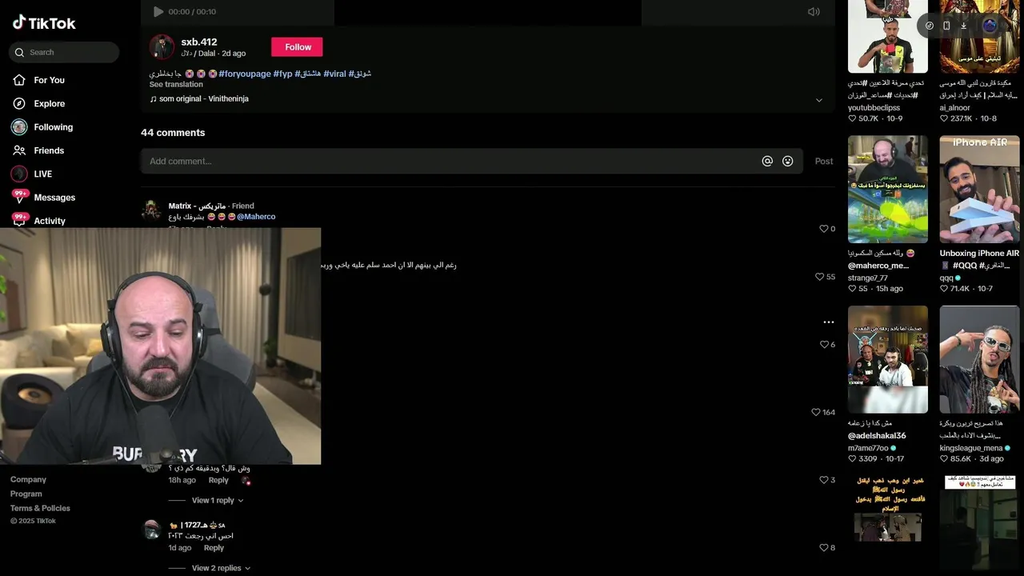Open Activity notifications

coord(50,221)
